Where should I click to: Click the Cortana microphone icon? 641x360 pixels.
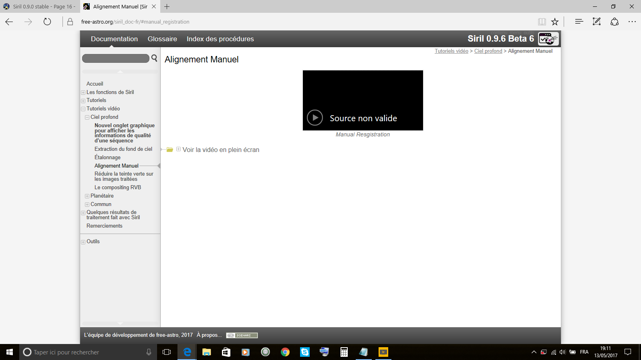149,352
